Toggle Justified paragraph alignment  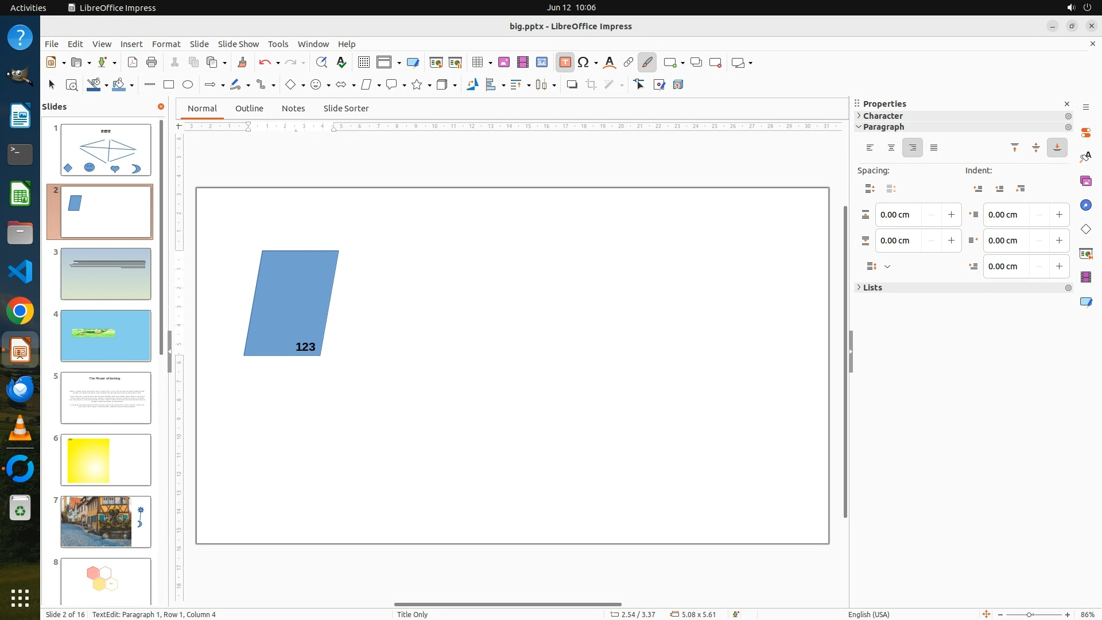tap(934, 148)
